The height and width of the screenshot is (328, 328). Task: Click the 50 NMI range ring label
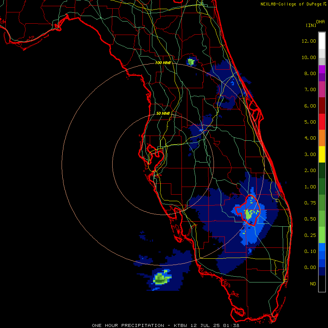pos(163,113)
